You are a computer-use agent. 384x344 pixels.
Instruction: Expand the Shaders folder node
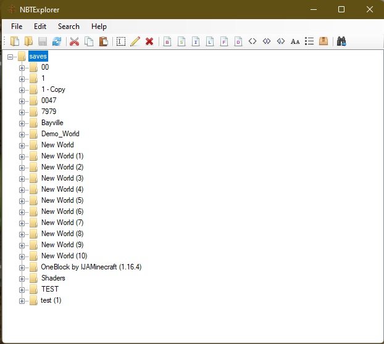point(22,278)
